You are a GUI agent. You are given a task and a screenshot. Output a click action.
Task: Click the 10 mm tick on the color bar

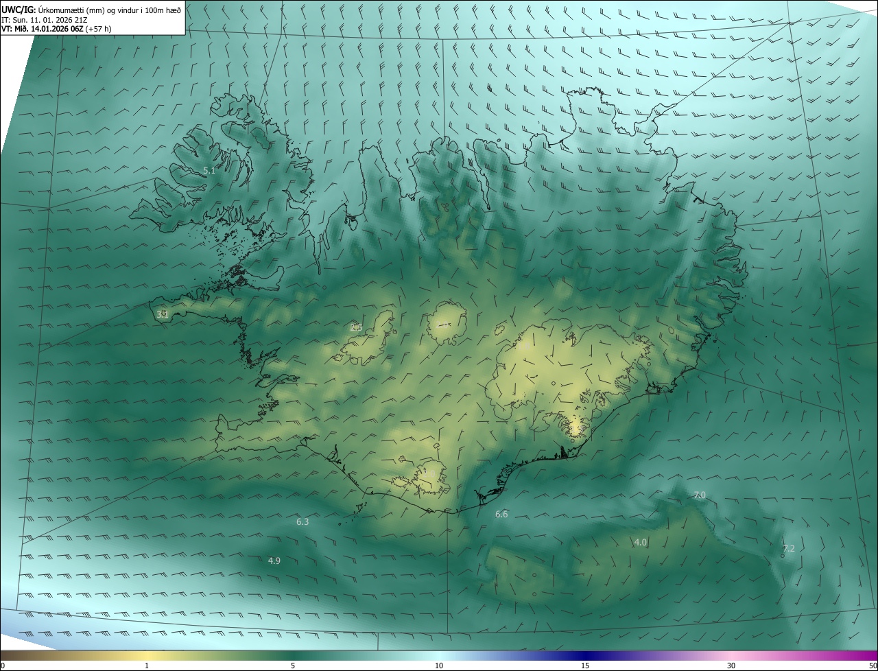point(439,666)
